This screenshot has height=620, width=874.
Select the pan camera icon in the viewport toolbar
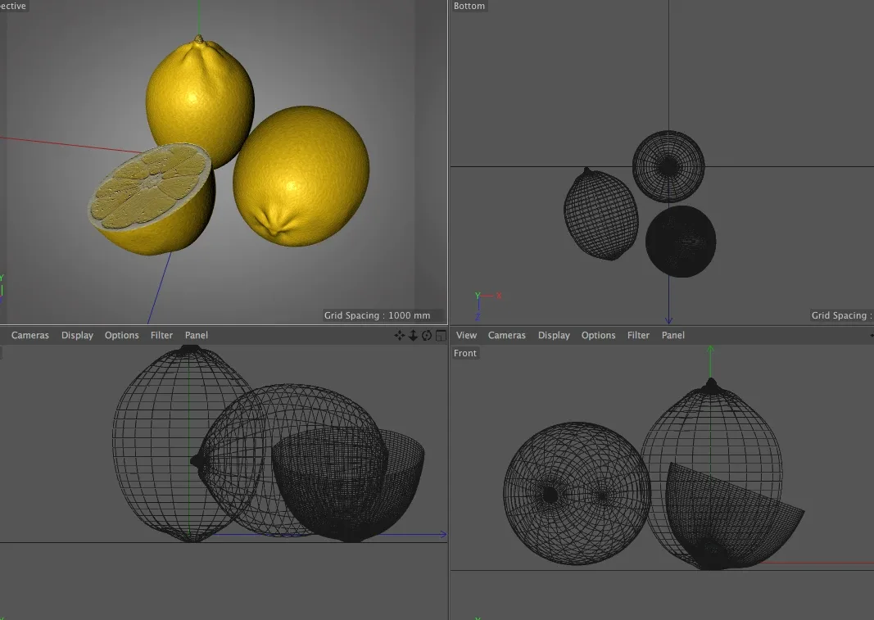pos(400,335)
